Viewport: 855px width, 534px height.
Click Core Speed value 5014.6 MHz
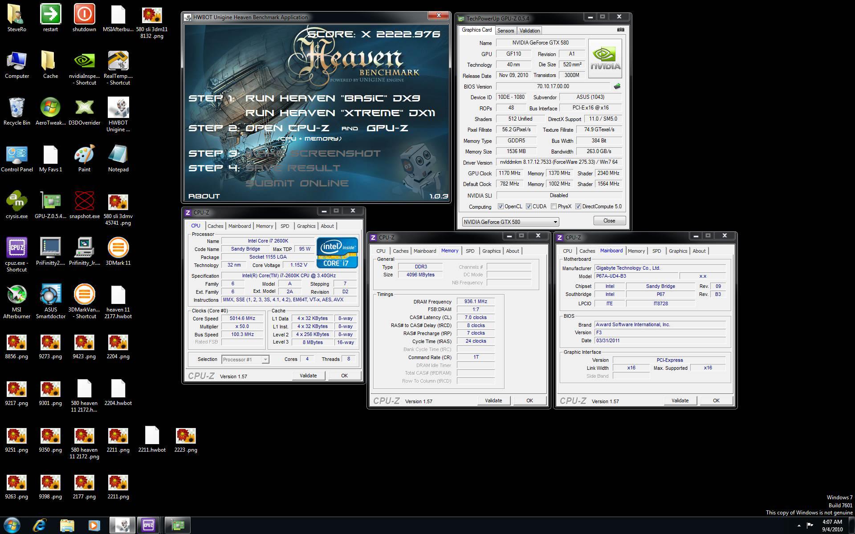tap(243, 319)
